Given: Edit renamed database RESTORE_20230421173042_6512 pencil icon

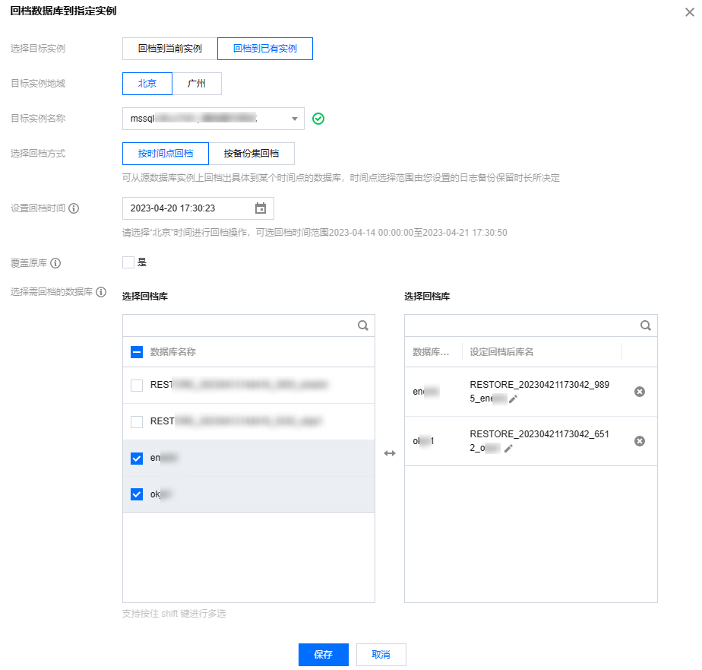Looking at the screenshot, I should click(508, 448).
